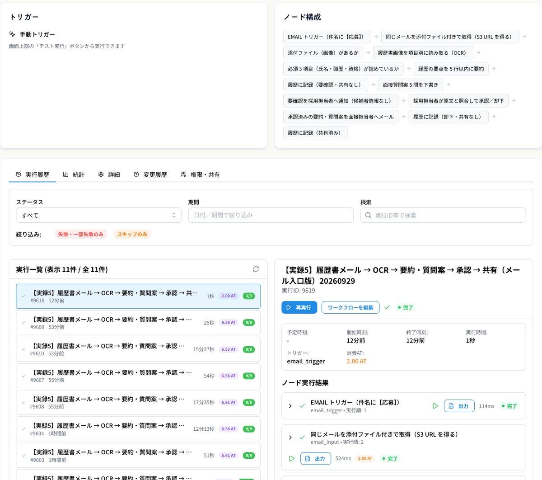Click the play icon on the EMAIL トリガー node row
Image resolution: width=542 pixels, height=480 pixels.
click(x=435, y=406)
